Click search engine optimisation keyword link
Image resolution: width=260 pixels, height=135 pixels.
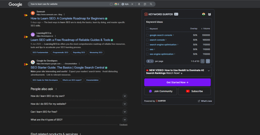163,45
